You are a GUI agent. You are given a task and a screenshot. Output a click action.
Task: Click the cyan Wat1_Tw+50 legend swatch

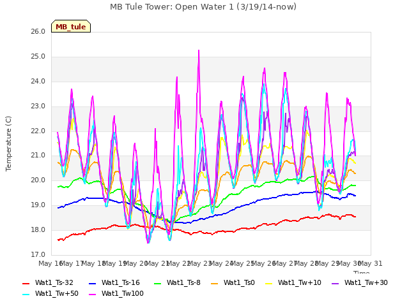[26, 295]
